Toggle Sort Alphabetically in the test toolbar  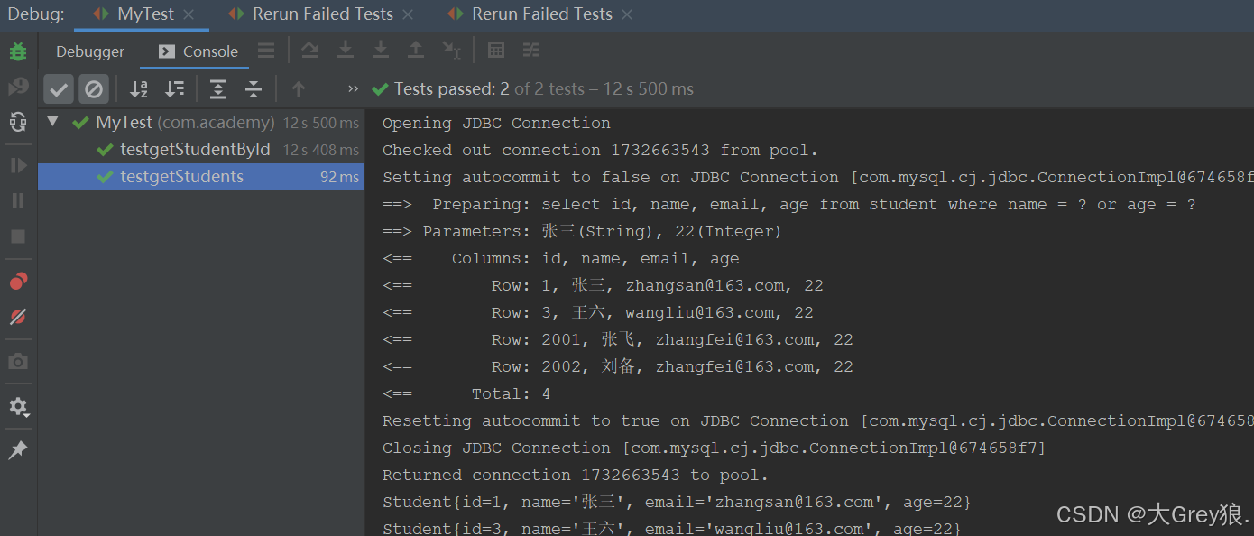coord(139,88)
